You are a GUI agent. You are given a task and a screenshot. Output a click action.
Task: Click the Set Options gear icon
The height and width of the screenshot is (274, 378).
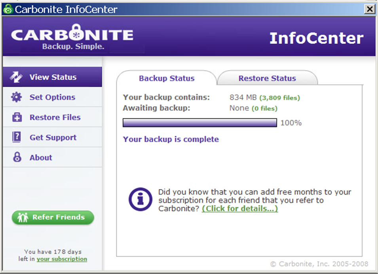click(x=16, y=97)
